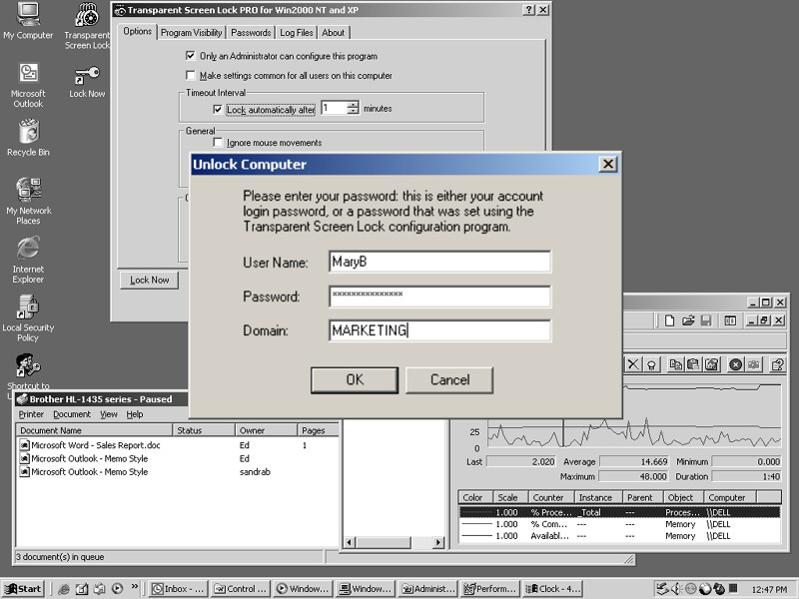Click Control taskbar button
This screenshot has height=599, width=799.
tap(240, 589)
